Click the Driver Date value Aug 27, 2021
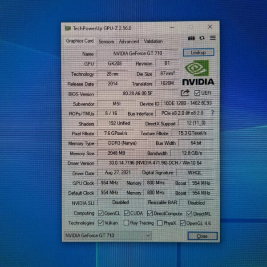The height and width of the screenshot is (267, 267). [x=117, y=173]
